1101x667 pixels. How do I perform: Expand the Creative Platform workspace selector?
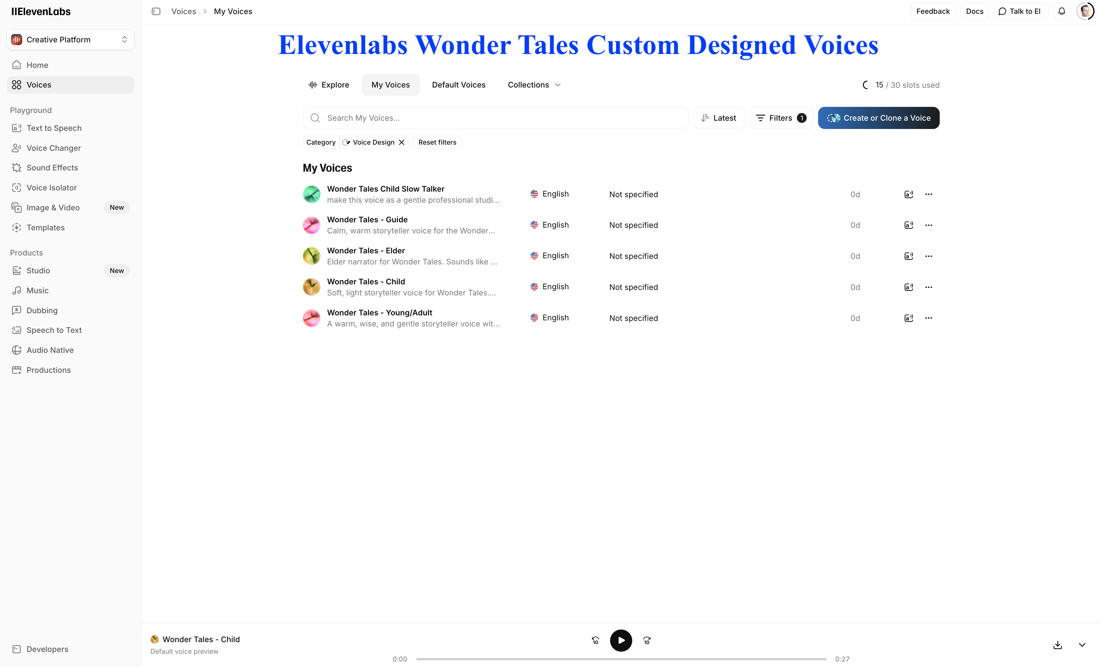click(x=70, y=39)
